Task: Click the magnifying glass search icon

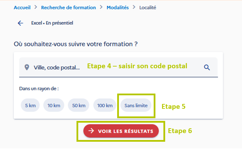Action: [207, 67]
